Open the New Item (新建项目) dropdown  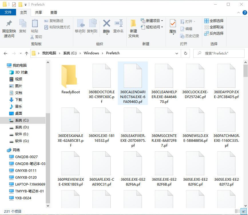152,21
